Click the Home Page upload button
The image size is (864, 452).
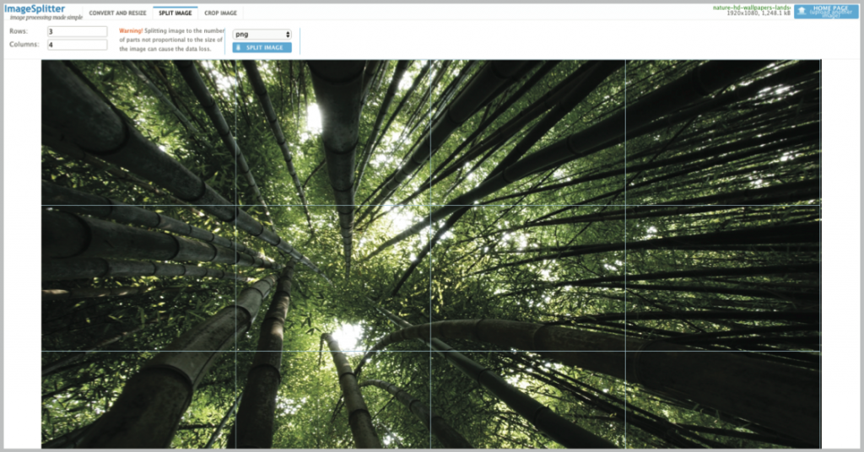[826, 12]
